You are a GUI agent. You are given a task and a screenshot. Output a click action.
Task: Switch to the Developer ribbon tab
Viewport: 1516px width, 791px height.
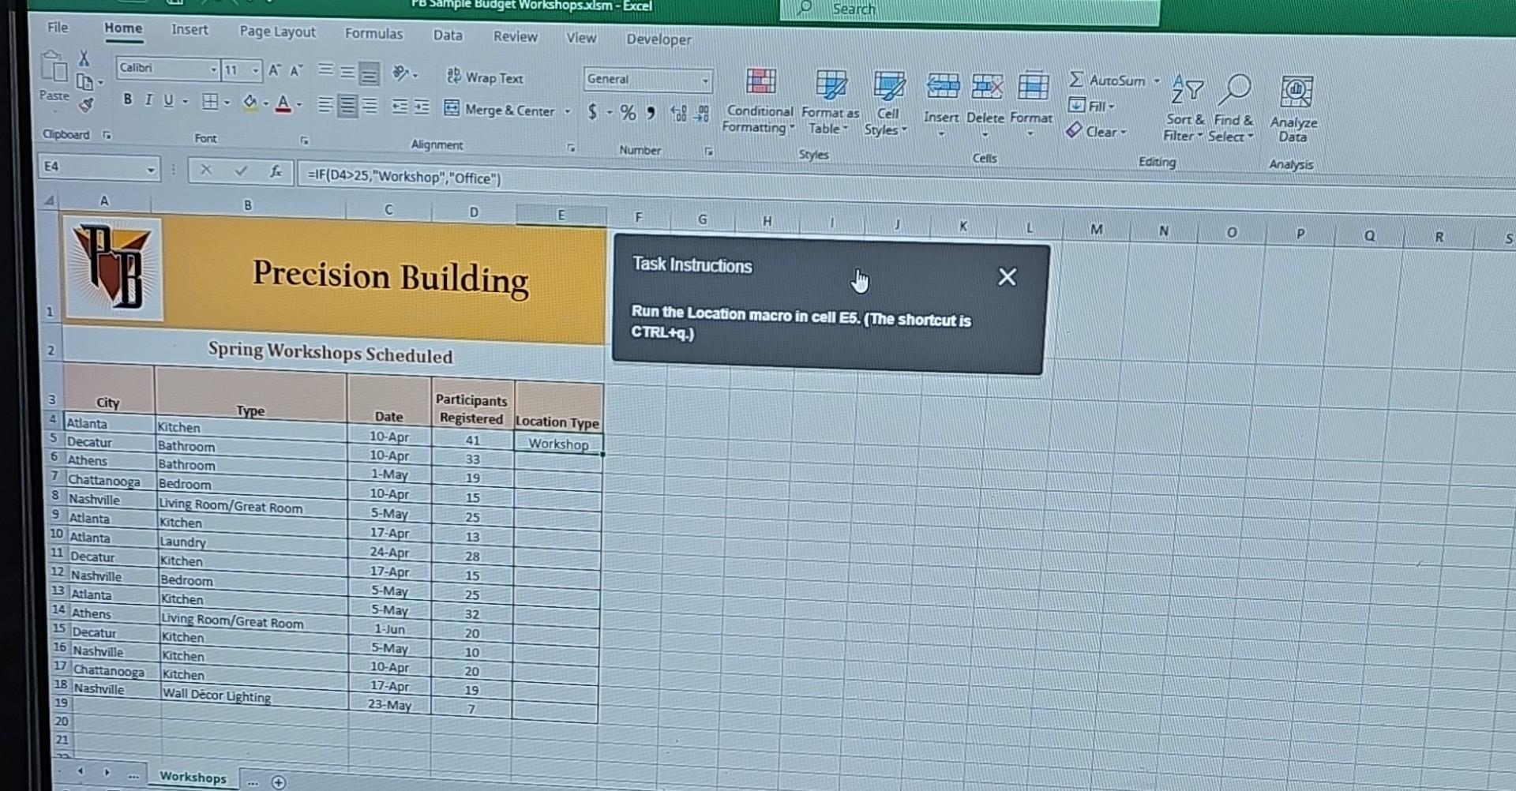[x=659, y=39]
